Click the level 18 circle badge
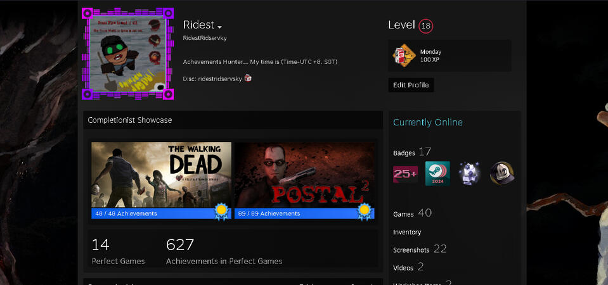Viewport: 608px width, 285px height. click(426, 26)
